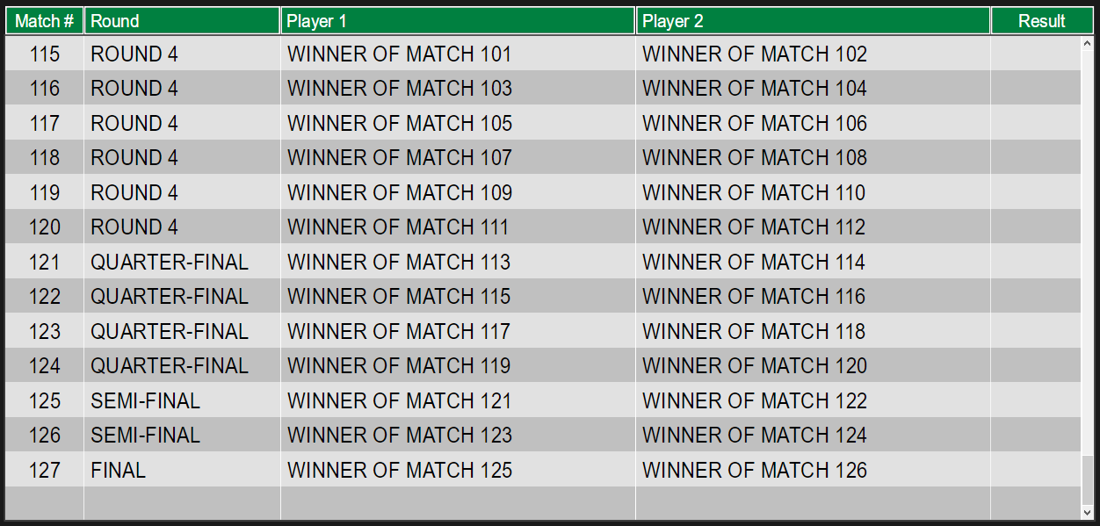The height and width of the screenshot is (526, 1100).
Task: Click the Player 2 column header
Action: [813, 21]
